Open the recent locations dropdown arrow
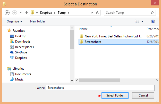The height and width of the screenshot is (104, 161). click(21, 13)
